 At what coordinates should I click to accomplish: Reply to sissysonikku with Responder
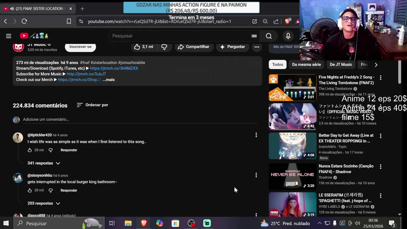pos(69,191)
